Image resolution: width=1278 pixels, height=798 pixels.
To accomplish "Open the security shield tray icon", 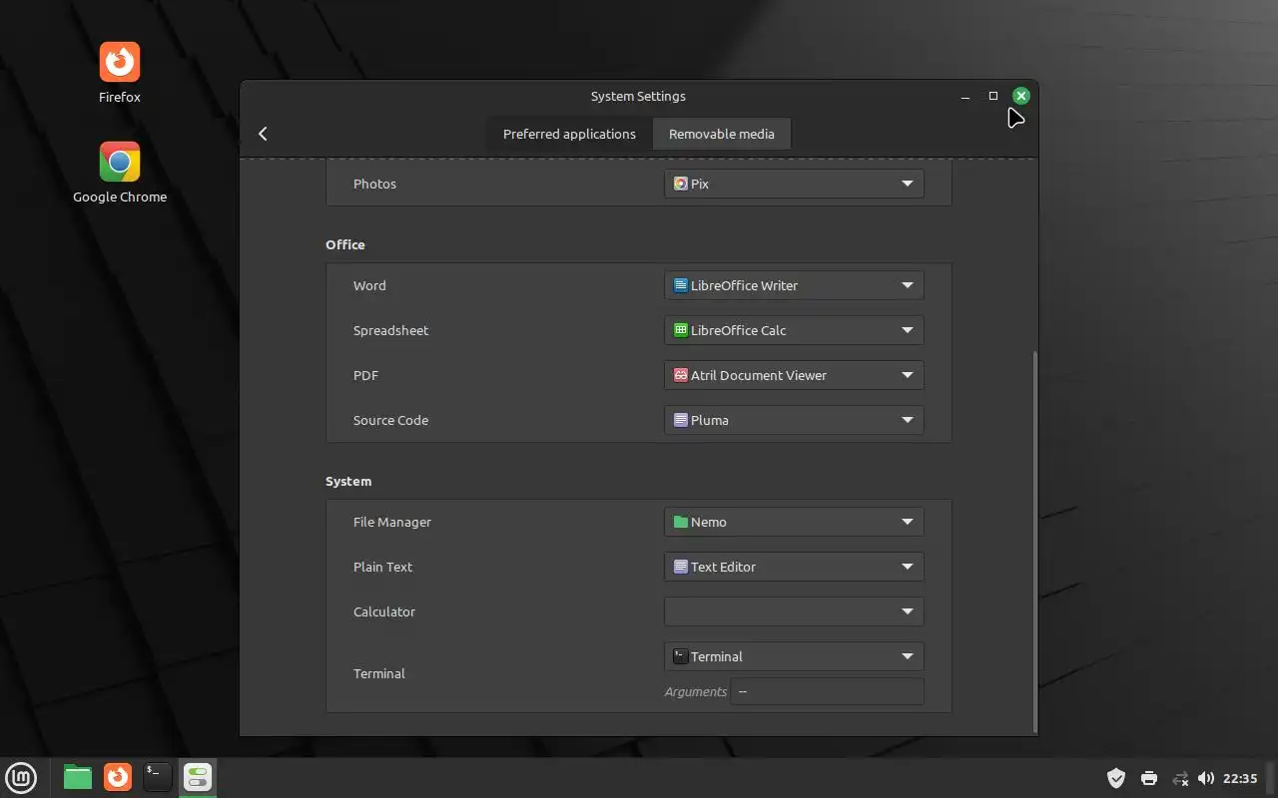I will tap(1116, 778).
